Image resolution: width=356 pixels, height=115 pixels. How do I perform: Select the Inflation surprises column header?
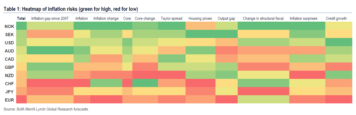click(x=303, y=18)
